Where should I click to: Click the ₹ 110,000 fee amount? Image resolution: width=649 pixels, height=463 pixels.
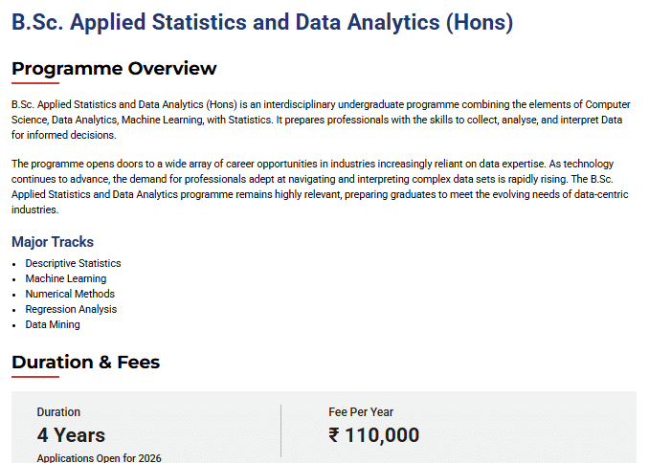point(373,435)
